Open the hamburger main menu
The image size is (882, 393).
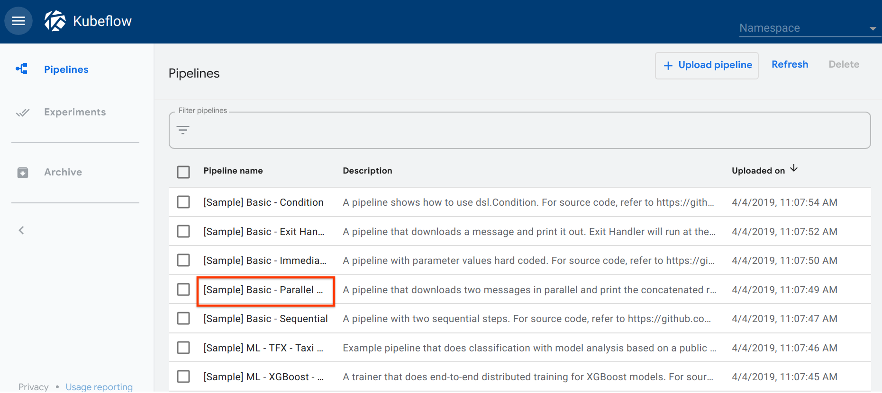(18, 21)
